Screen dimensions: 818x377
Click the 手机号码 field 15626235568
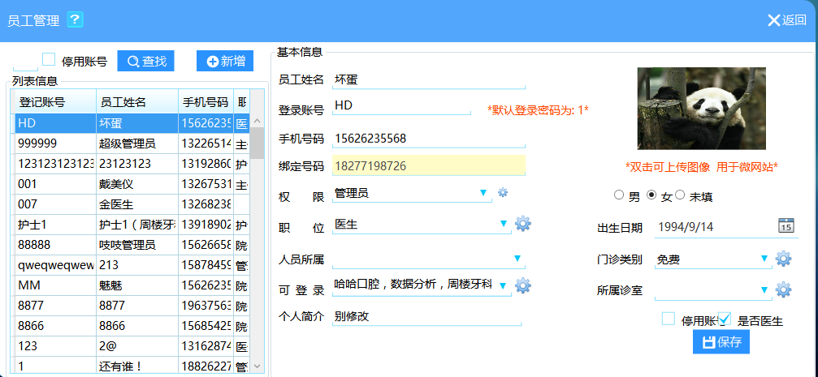(x=428, y=139)
